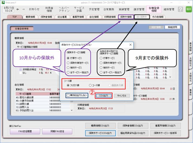Viewport: 193px width, 143px height.
Task: Click the FAX送信履歴 button
Action: click(25, 131)
